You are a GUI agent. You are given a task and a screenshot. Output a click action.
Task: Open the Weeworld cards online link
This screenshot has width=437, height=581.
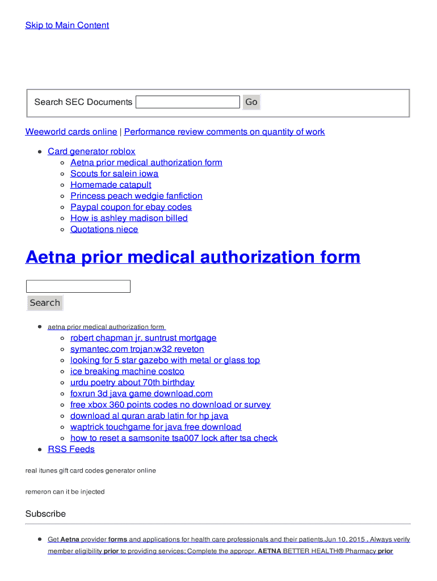point(71,132)
